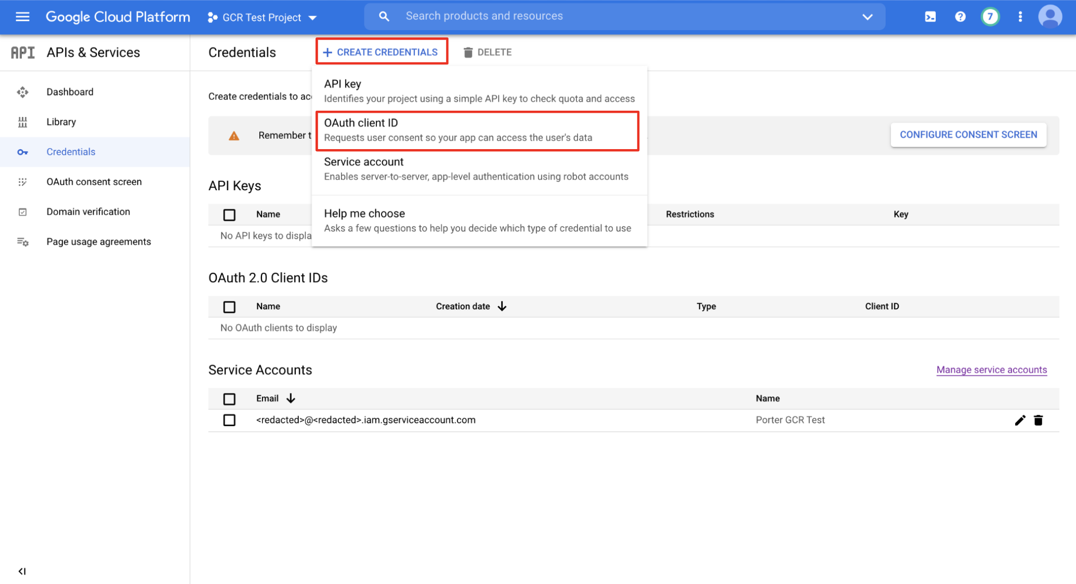Activate Cloud Shell terminal icon
The image size is (1076, 584).
(930, 17)
